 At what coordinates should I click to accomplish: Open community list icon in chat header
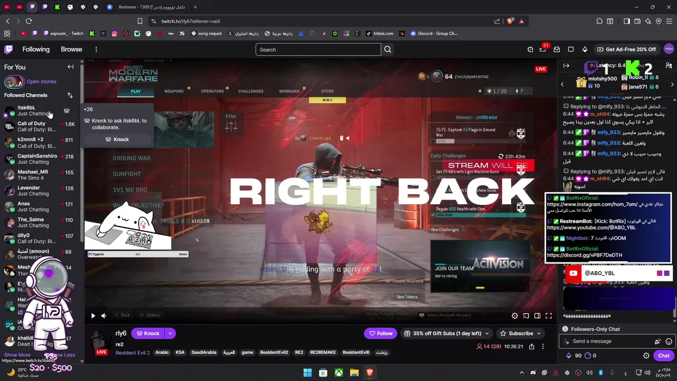coord(669,66)
